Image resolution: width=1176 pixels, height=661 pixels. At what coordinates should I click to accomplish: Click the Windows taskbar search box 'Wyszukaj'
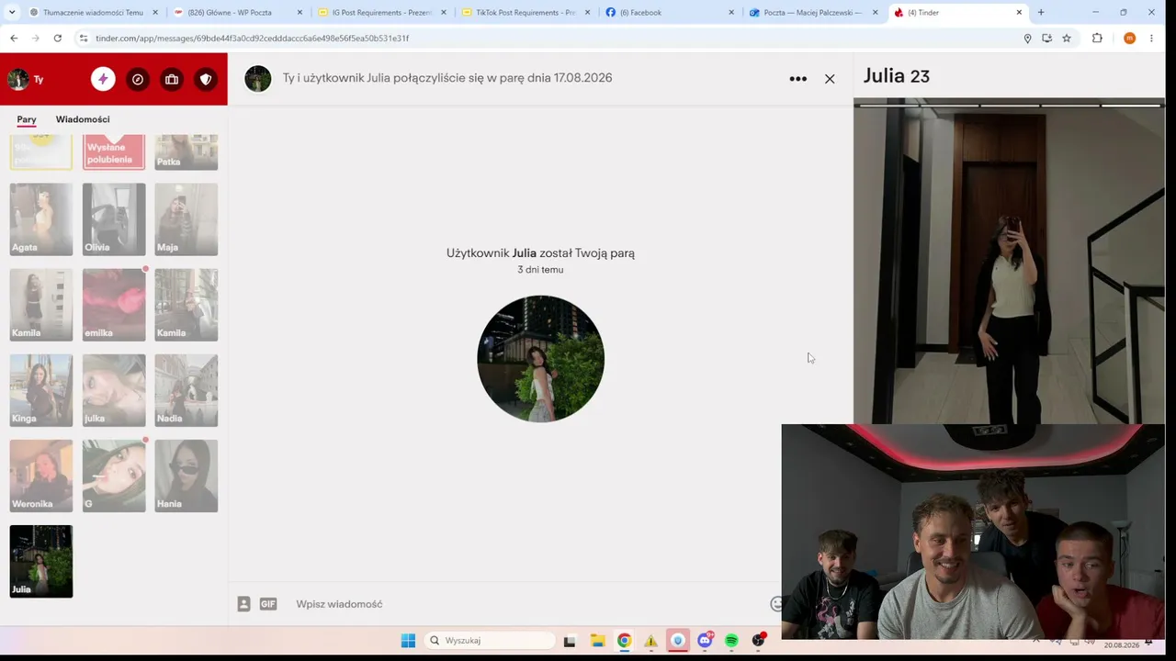pos(492,641)
